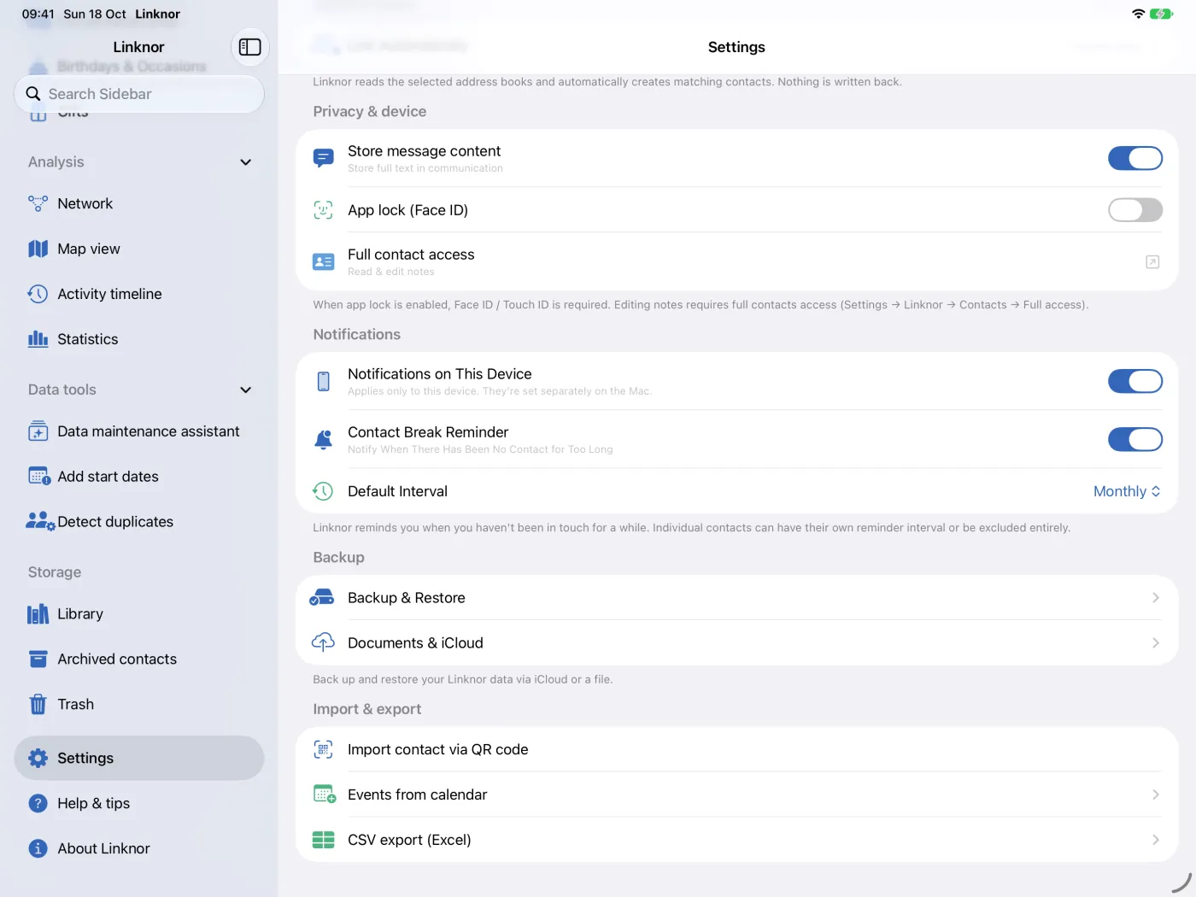Click the Detect duplicates people icon
1196x897 pixels.
[x=40, y=521]
